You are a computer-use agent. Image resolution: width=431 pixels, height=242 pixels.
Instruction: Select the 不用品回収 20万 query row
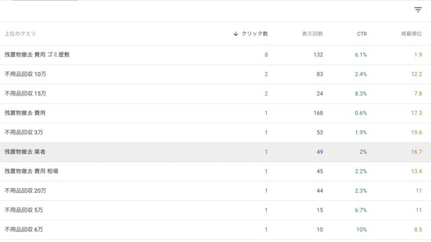coord(215,191)
